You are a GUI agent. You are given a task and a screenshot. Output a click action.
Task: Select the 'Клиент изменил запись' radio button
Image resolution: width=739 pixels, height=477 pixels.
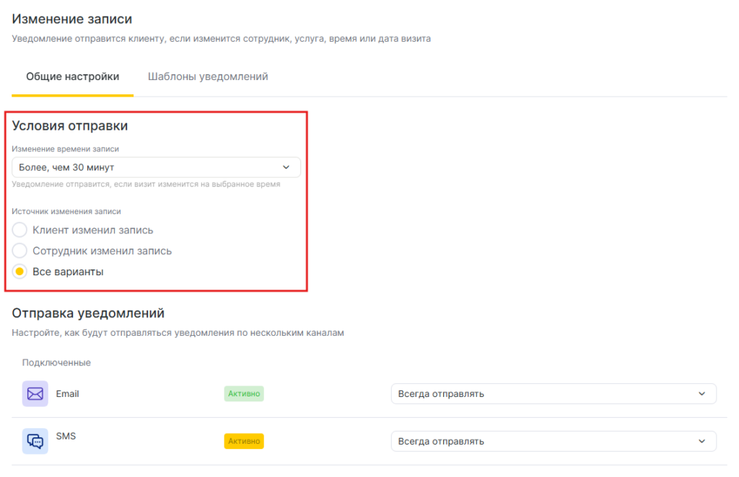(20, 230)
